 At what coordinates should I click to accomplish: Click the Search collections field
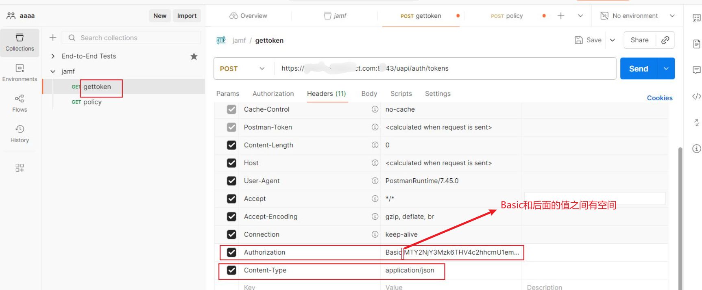pos(134,38)
